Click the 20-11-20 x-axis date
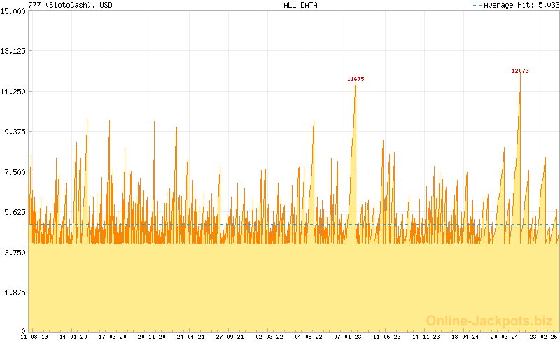This screenshot has height=343, width=560. pos(151,337)
